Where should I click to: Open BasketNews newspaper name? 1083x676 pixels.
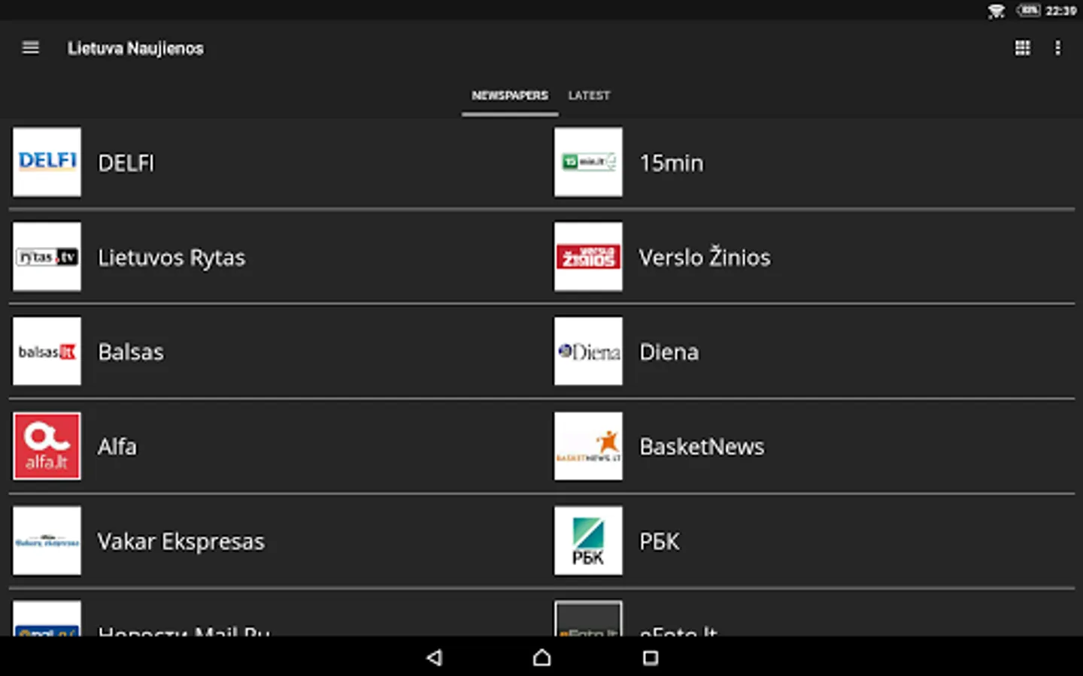point(702,447)
